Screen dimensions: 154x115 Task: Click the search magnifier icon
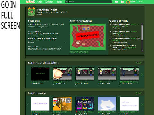67,2
